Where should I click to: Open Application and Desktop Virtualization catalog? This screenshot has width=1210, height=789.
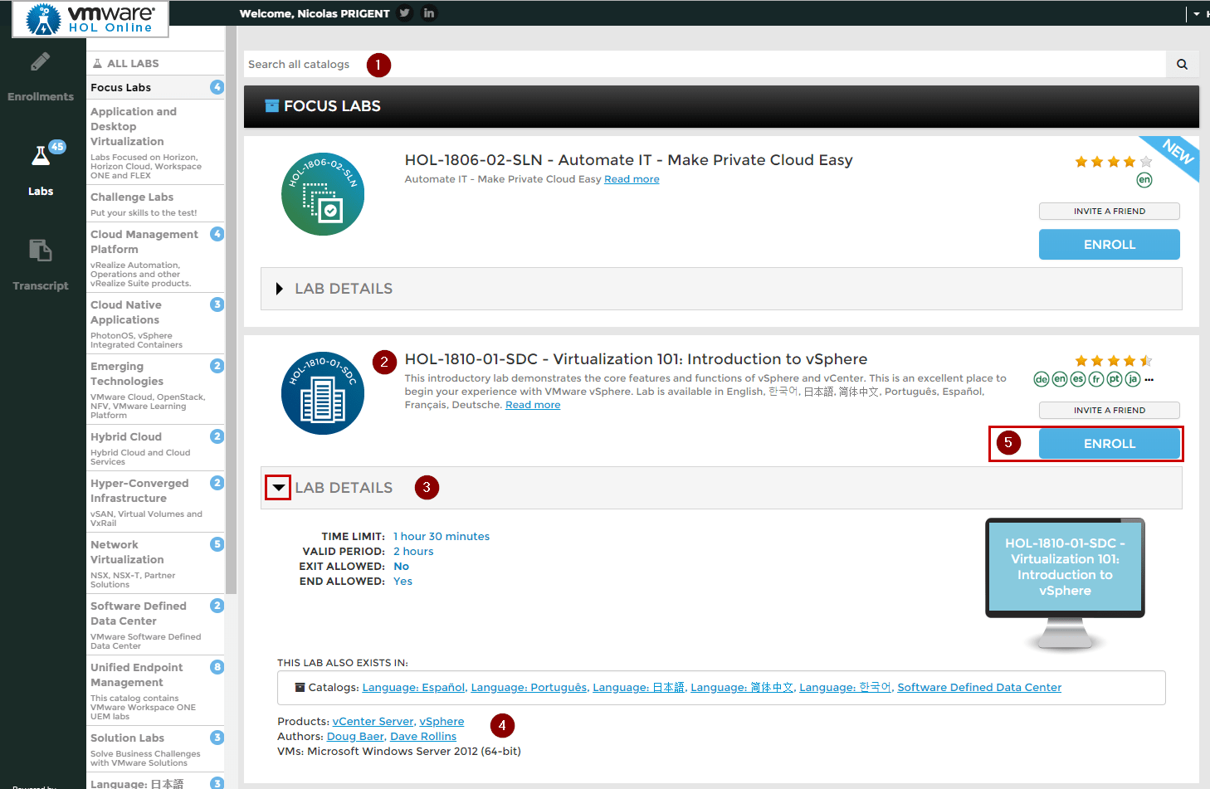pos(155,143)
